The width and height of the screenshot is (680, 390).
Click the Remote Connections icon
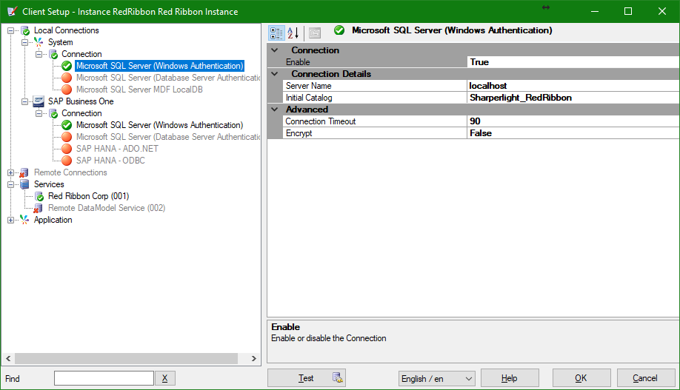[x=24, y=173]
